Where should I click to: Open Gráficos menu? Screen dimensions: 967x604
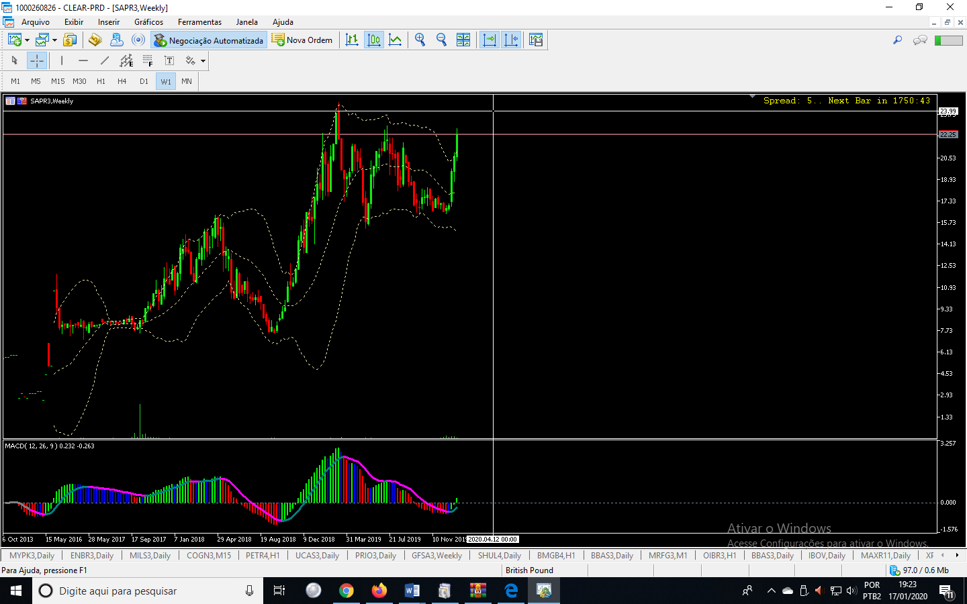[149, 22]
